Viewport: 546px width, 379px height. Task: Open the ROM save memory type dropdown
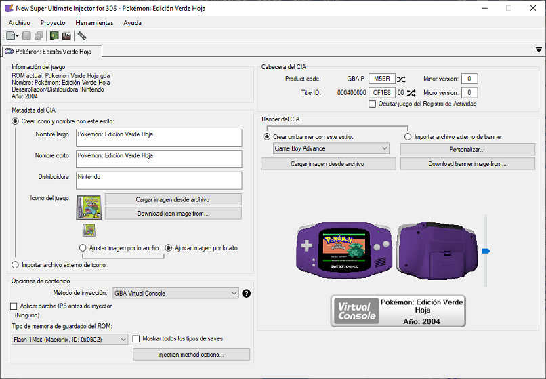point(70,339)
